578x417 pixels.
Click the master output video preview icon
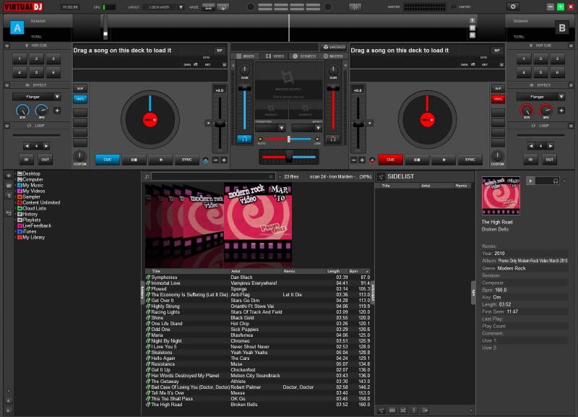(x=288, y=77)
